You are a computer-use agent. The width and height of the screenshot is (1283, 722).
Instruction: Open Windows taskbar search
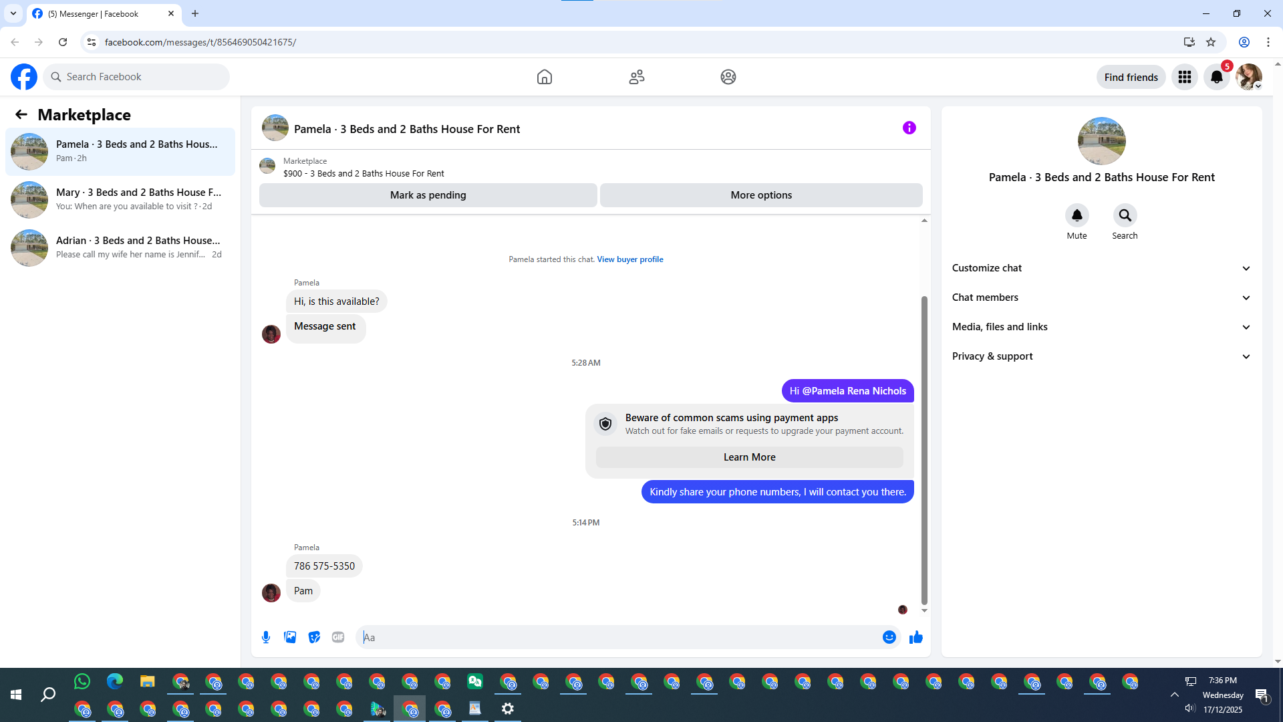click(48, 695)
